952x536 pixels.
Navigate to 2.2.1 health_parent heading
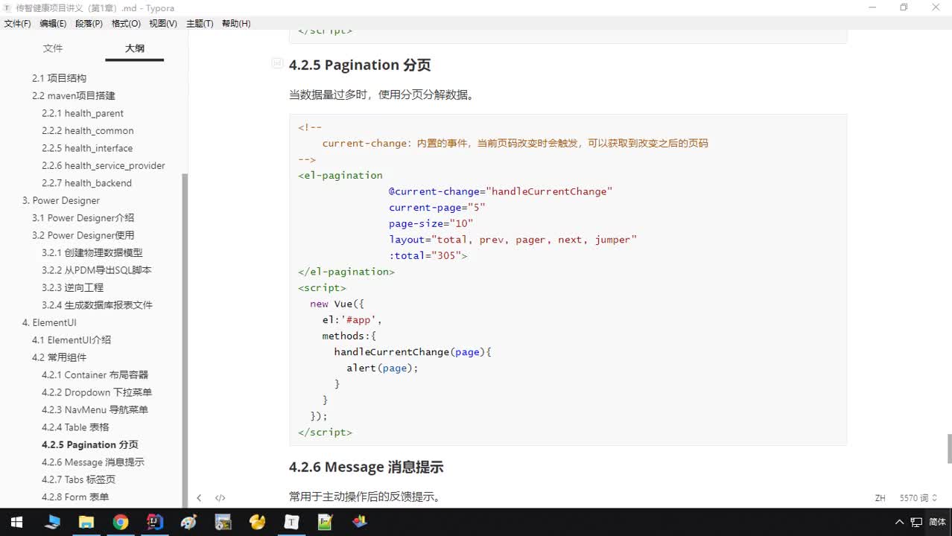[83, 113]
